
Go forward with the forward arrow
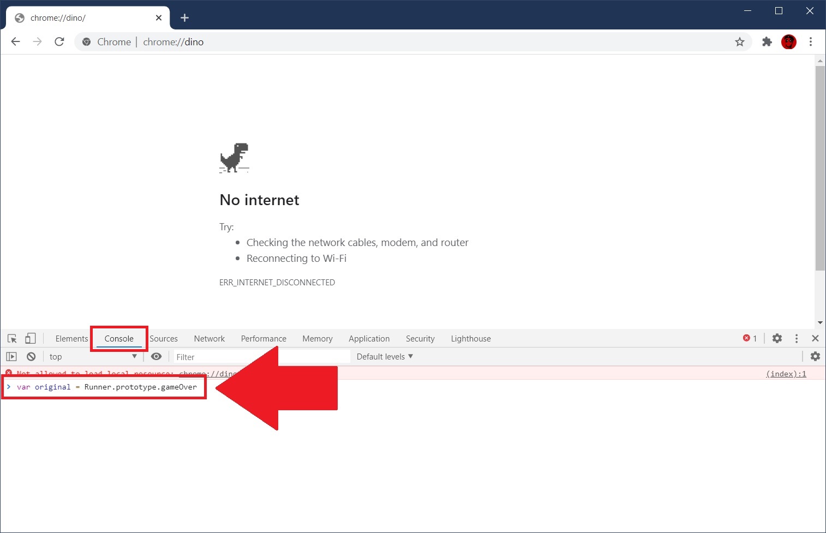pos(37,42)
